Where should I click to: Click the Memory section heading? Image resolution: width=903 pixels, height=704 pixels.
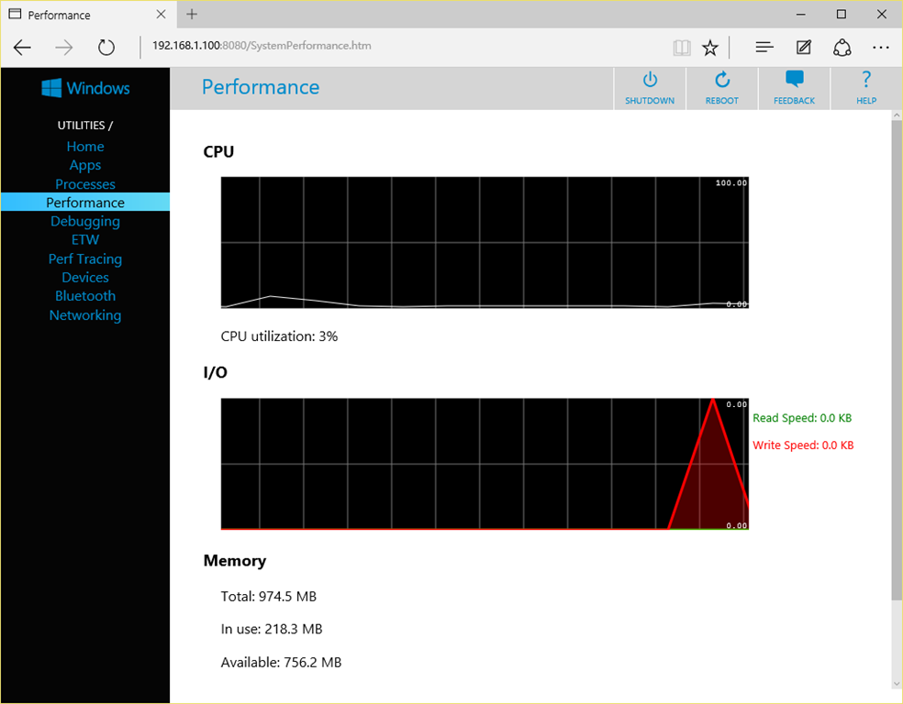coord(235,561)
